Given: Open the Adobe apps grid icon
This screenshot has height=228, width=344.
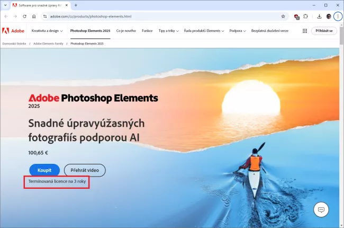Looking at the screenshot, I should point(305,31).
